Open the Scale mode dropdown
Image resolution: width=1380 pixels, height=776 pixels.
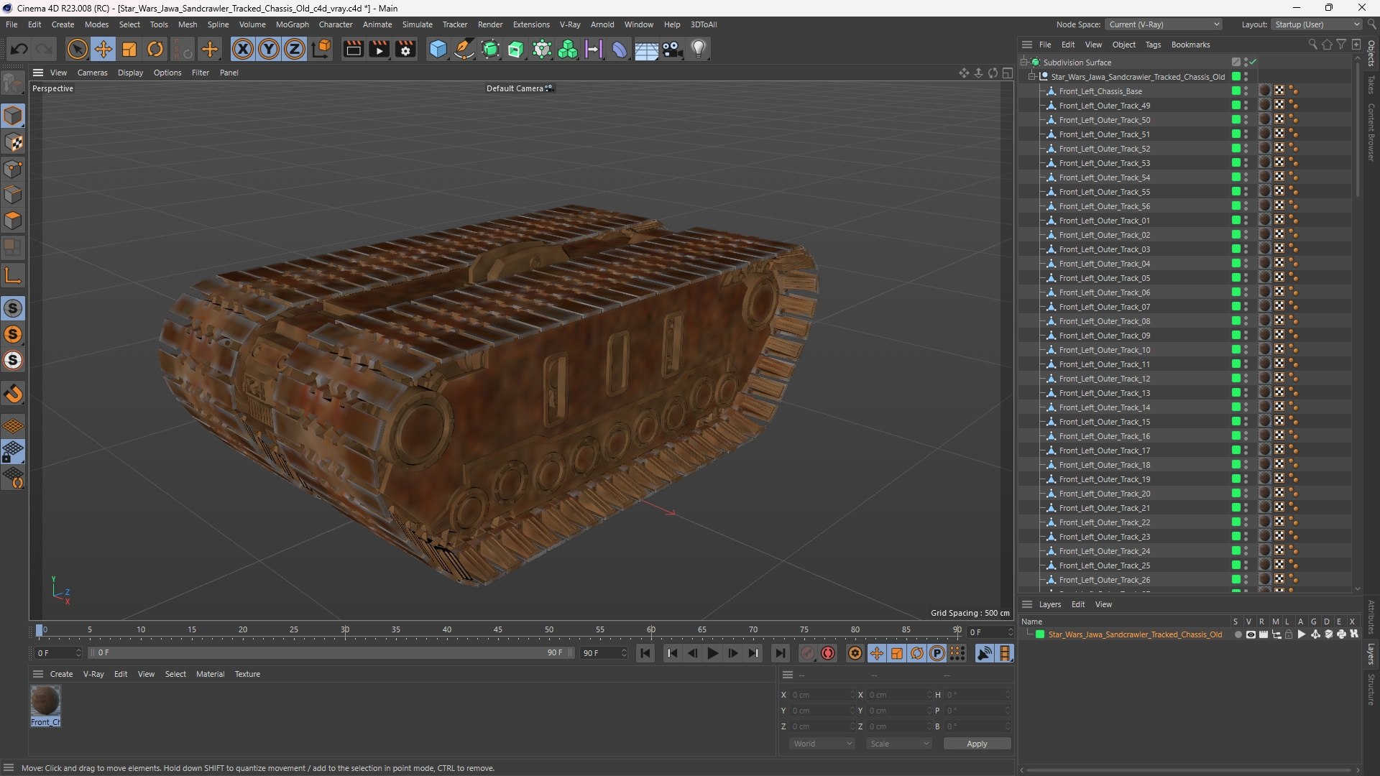[x=899, y=744]
